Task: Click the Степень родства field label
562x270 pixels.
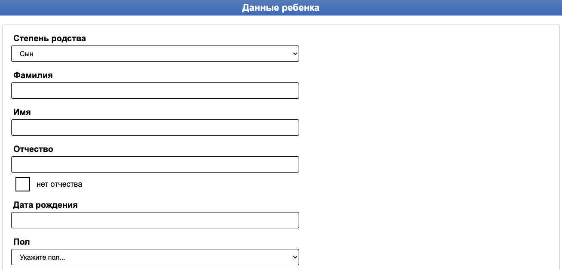Action: 49,38
